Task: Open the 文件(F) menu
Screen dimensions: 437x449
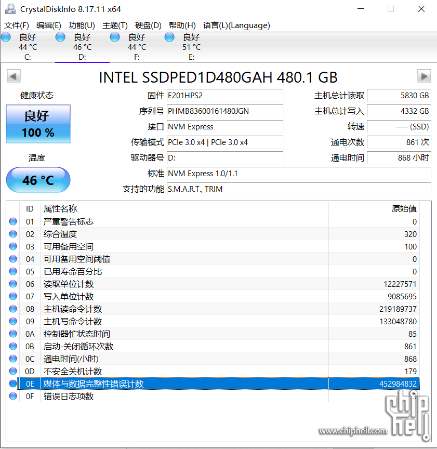Action: [16, 25]
